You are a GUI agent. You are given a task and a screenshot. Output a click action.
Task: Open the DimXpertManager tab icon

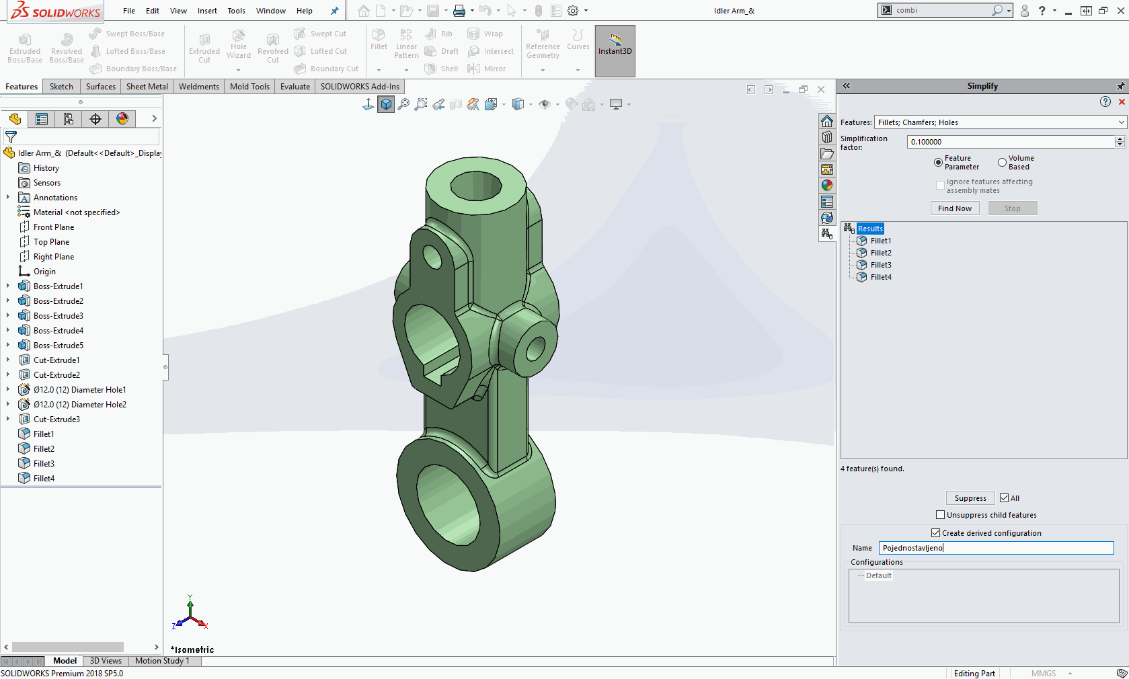click(95, 119)
